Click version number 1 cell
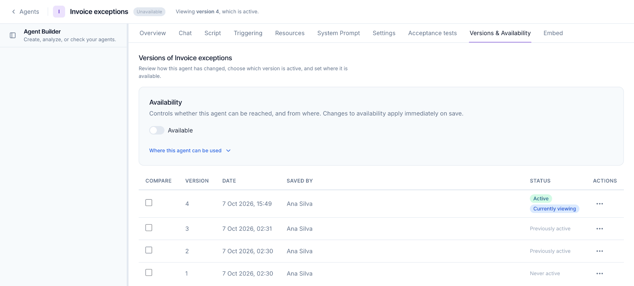 (x=187, y=273)
